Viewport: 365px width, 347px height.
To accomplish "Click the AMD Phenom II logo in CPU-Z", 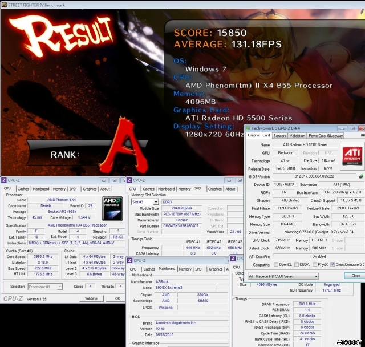I will tap(112, 209).
